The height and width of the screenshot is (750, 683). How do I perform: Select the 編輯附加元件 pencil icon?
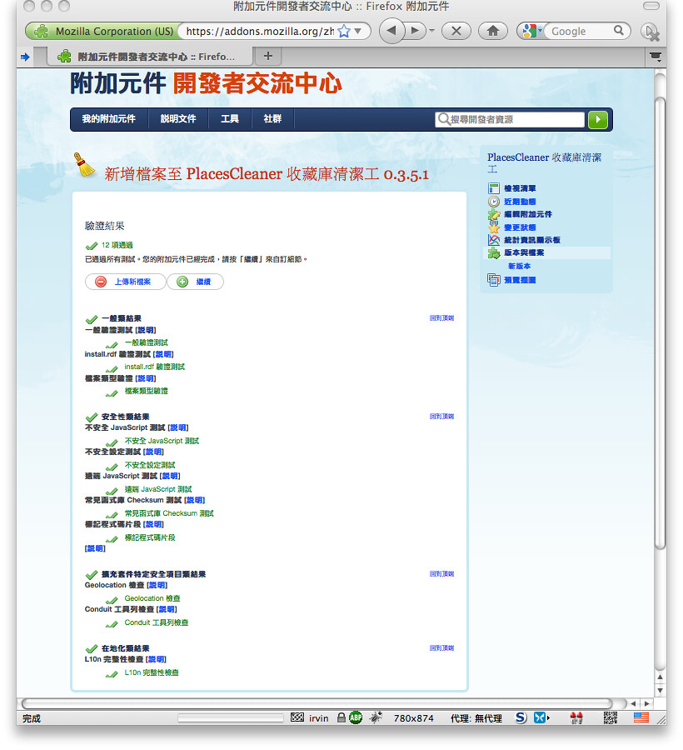tap(494, 214)
